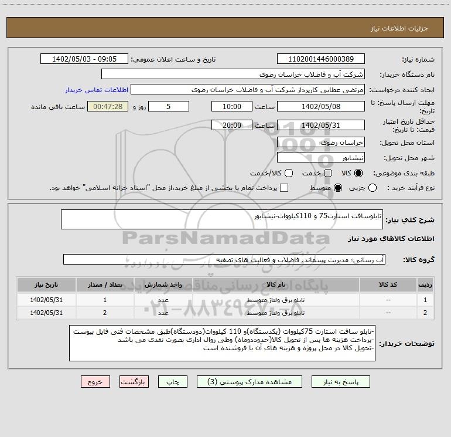Choose جزیی purchase process radio

373,188
